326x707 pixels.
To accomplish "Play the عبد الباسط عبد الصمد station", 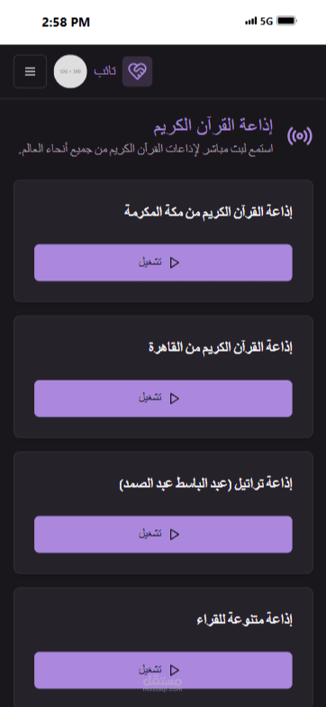I will point(163,534).
